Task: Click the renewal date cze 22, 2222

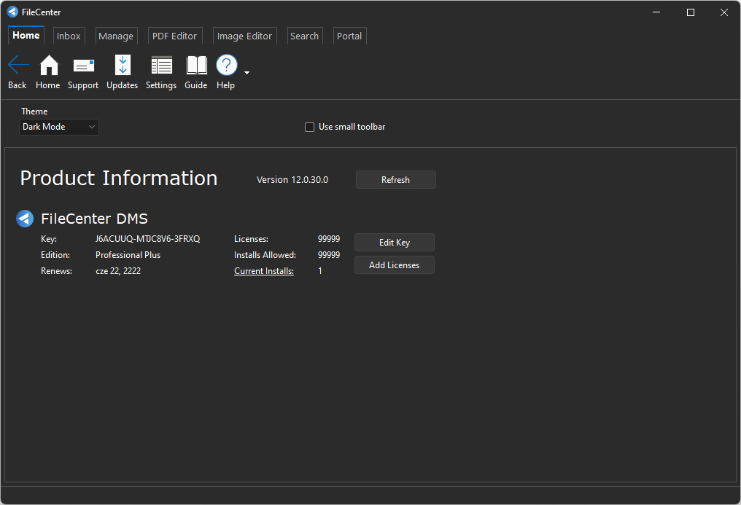Action: tap(118, 271)
